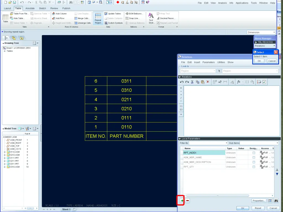Click the =? evaluate expression icon

coord(220,82)
